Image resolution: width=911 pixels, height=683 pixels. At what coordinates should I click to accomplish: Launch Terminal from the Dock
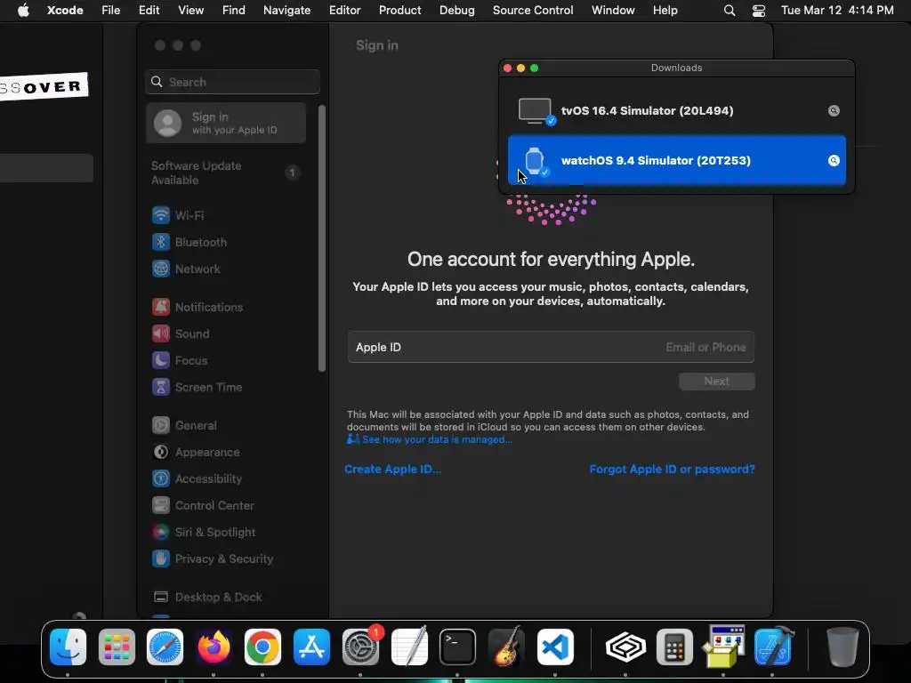click(458, 647)
